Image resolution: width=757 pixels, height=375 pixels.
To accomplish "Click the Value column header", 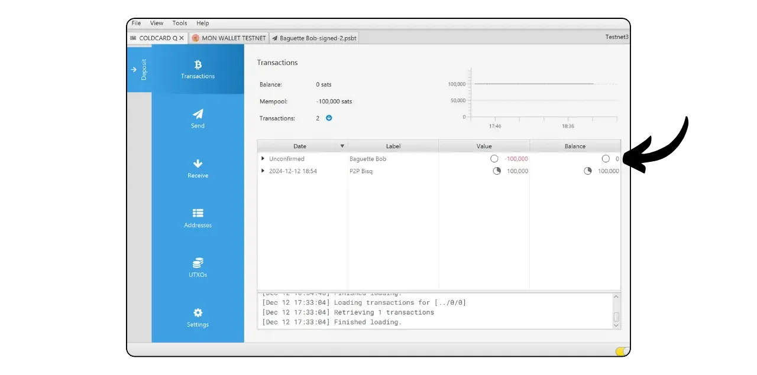I will coord(484,146).
